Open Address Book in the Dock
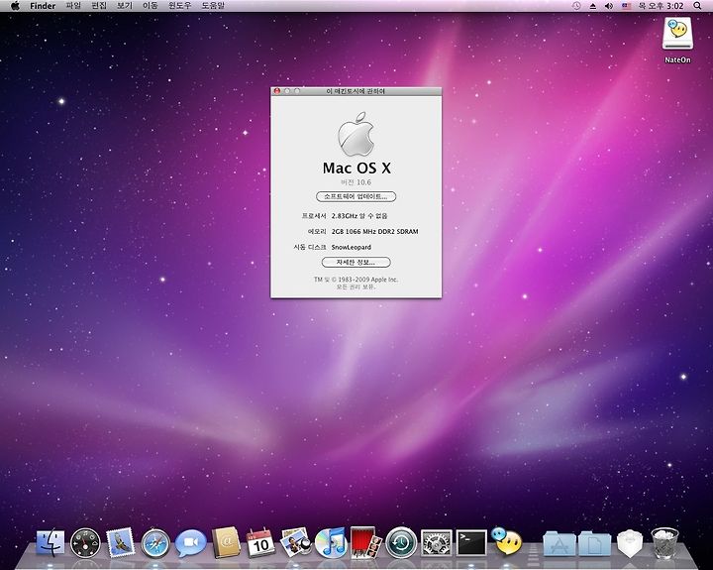 tap(226, 542)
